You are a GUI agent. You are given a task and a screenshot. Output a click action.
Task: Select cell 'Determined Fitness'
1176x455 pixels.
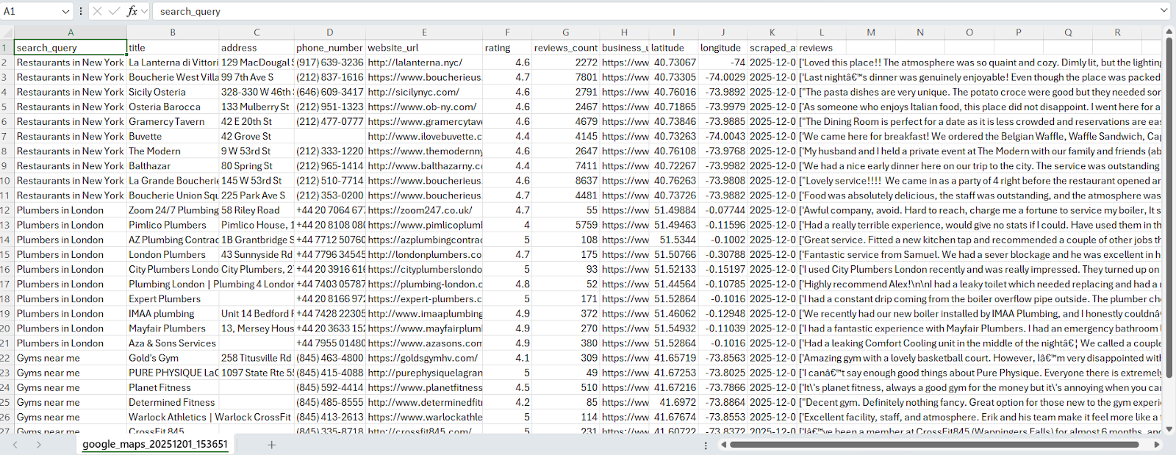[x=173, y=402]
